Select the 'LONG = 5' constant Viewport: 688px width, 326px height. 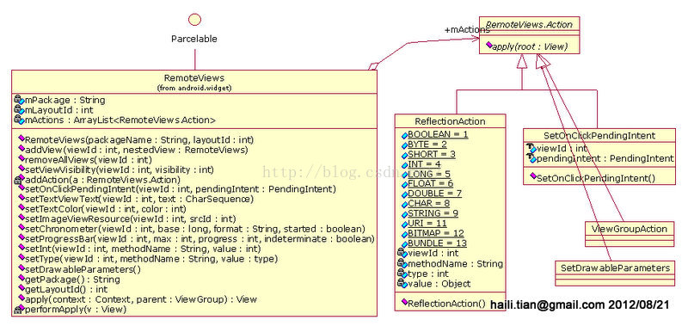(429, 175)
